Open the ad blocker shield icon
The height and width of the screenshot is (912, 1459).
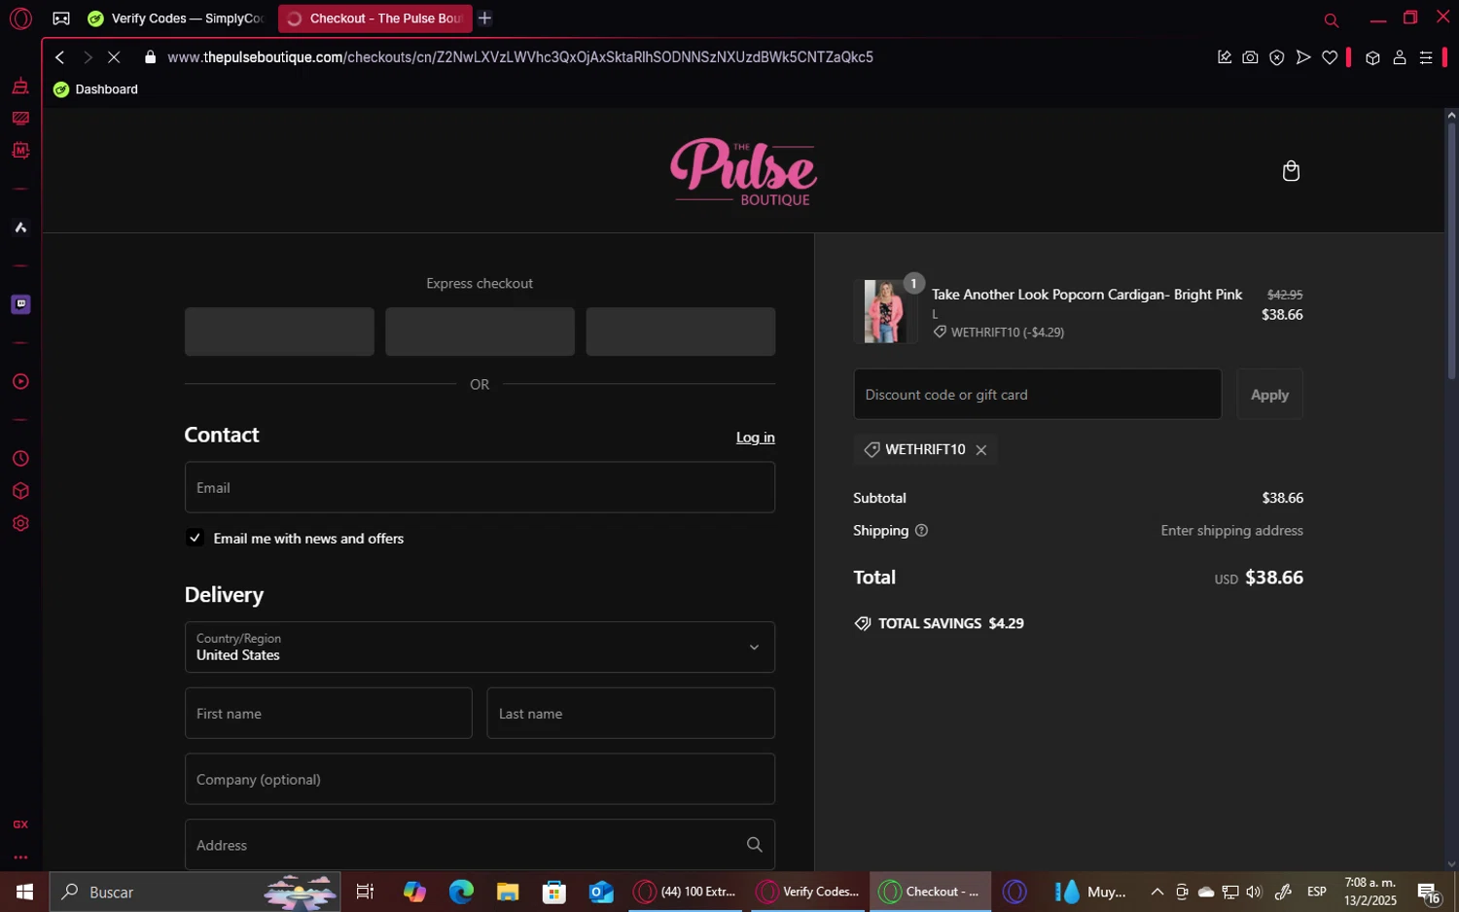pos(1276,57)
